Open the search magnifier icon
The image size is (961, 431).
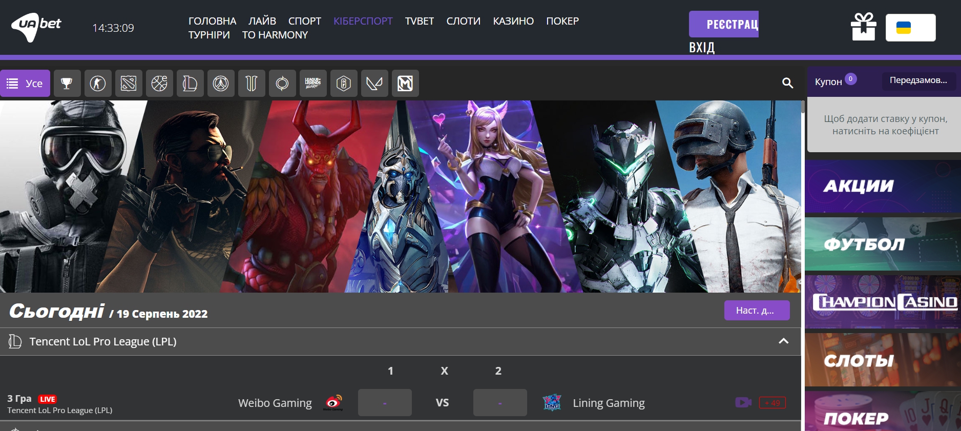pos(787,83)
